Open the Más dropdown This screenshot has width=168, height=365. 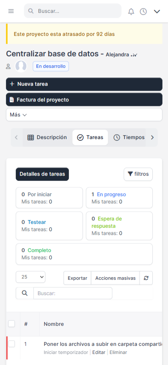[x=84, y=115]
